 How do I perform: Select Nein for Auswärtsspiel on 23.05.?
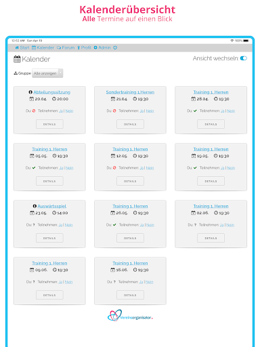tap(69, 225)
